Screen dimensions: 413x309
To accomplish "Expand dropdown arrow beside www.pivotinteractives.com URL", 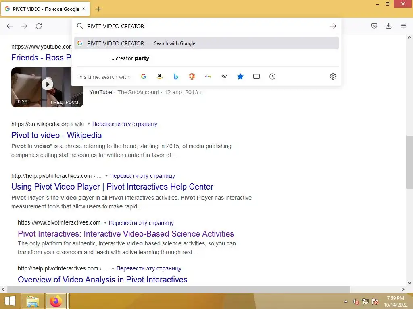I will click(x=105, y=222).
